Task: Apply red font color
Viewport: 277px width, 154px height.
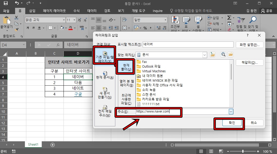Action: tap(71, 28)
